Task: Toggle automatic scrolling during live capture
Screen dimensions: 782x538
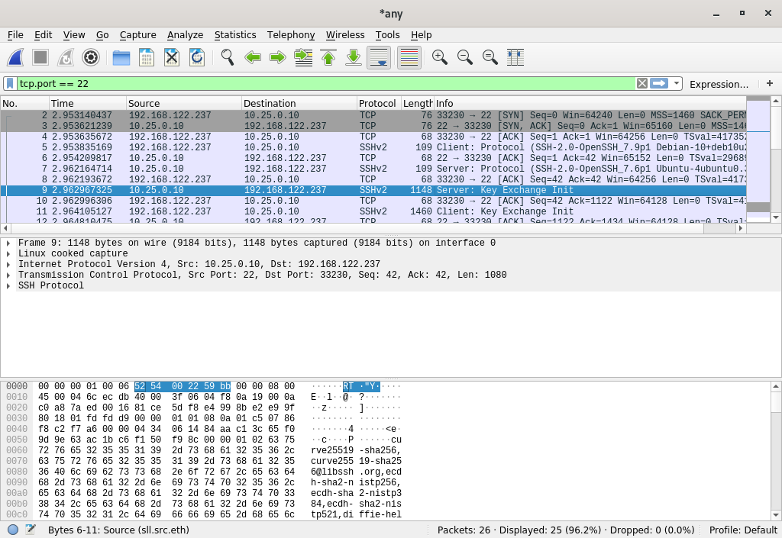Action: tap(379, 57)
